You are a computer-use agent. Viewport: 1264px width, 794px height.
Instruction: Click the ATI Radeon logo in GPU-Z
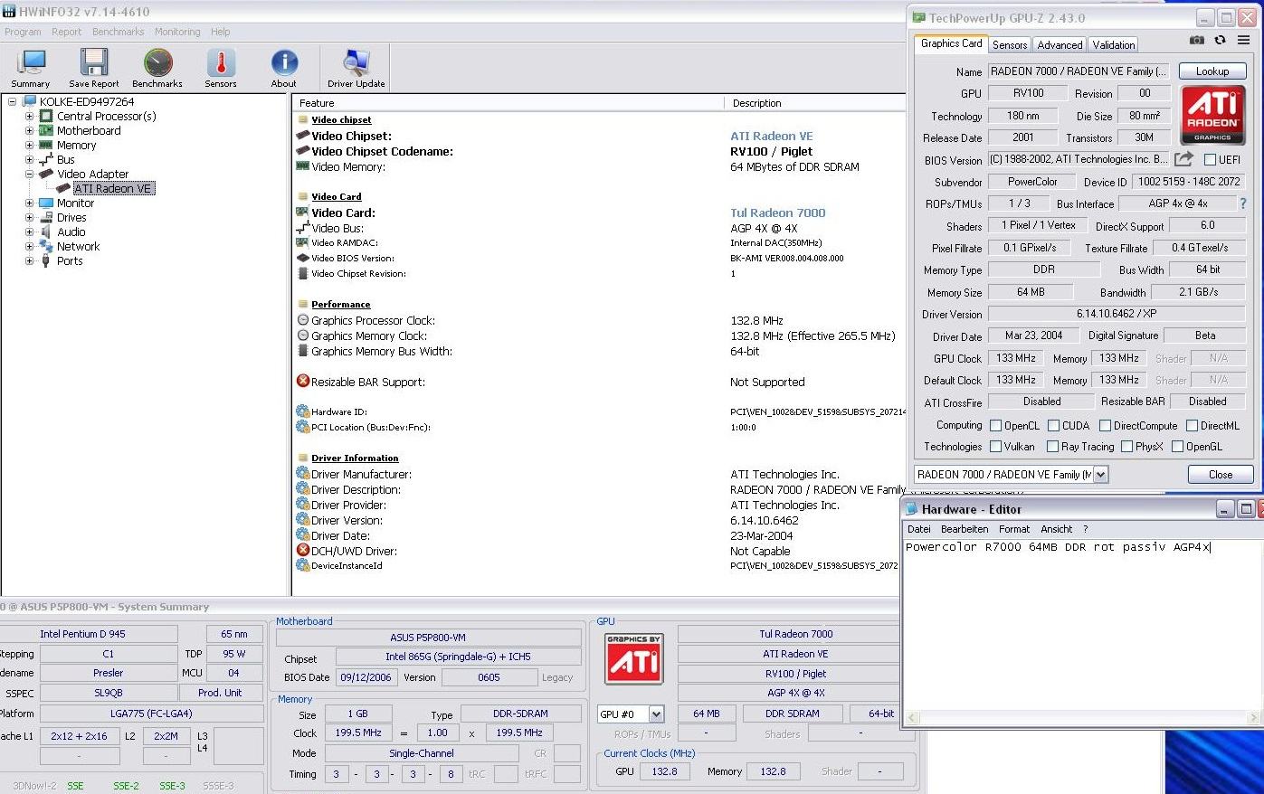coord(1212,115)
